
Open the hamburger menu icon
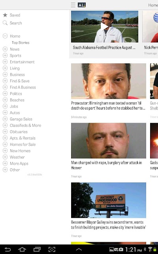coord(73,5)
